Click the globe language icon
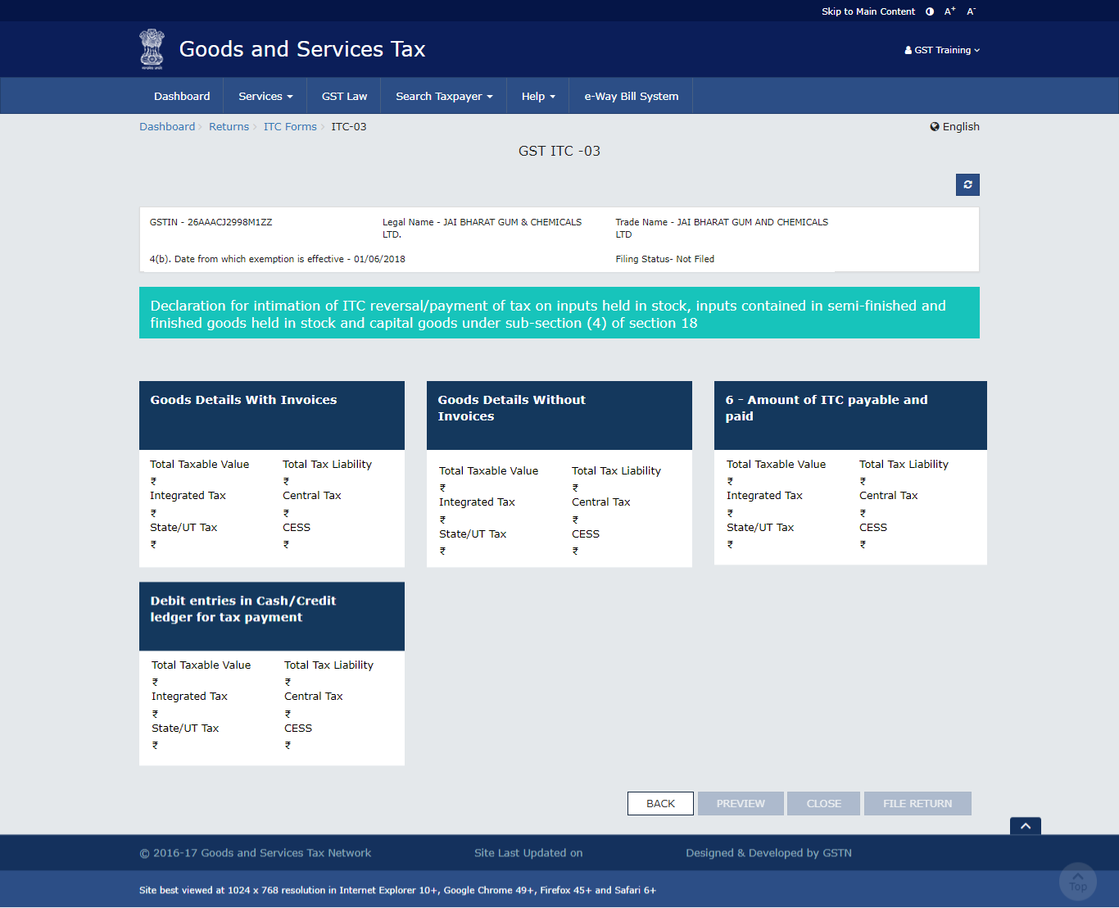This screenshot has height=908, width=1119. click(x=935, y=126)
